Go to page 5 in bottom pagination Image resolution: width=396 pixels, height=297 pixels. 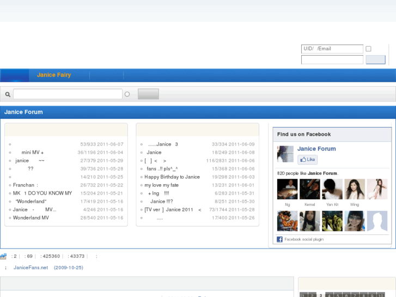point(338,295)
